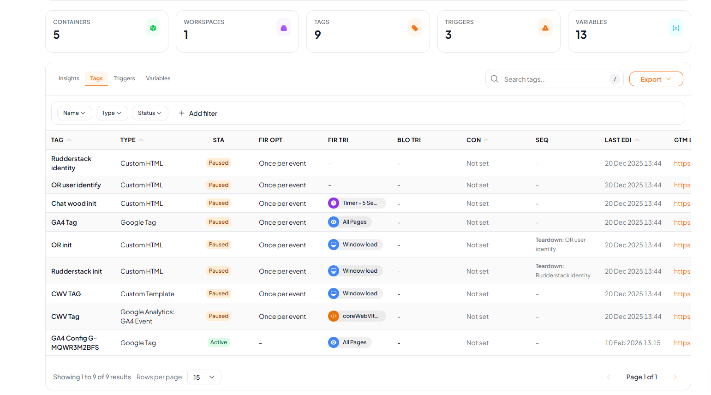
Task: Click the Chat wood init tag name
Action: (74, 203)
